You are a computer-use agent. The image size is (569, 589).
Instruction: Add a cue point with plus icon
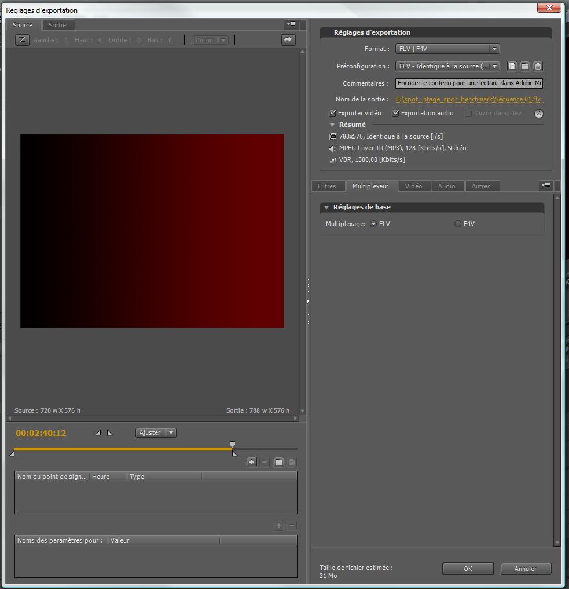252,462
